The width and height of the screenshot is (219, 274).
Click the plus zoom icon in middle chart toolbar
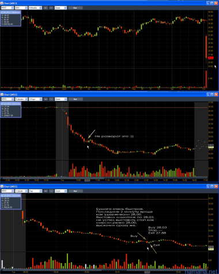46,99
